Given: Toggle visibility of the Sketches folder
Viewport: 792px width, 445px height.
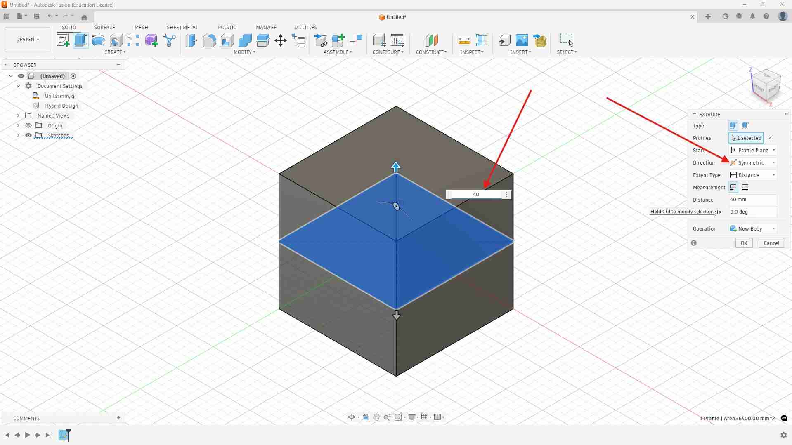Looking at the screenshot, I should pos(28,135).
